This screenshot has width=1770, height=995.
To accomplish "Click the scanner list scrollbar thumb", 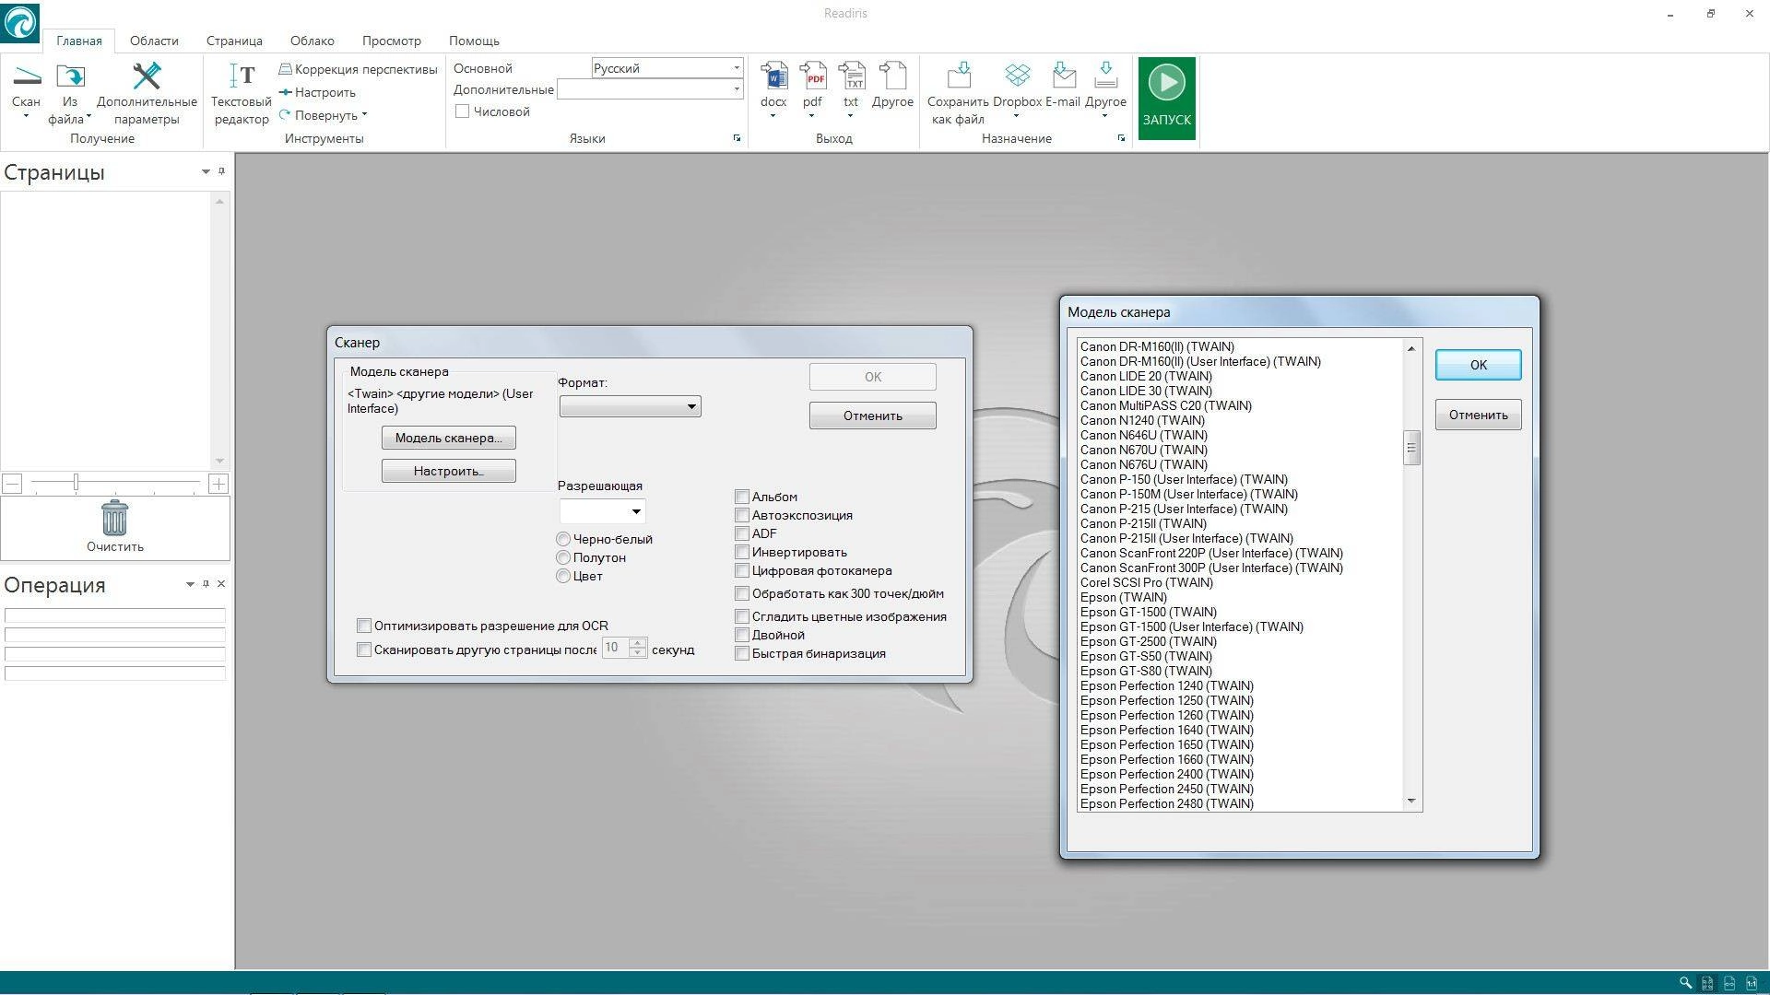I will (1410, 448).
